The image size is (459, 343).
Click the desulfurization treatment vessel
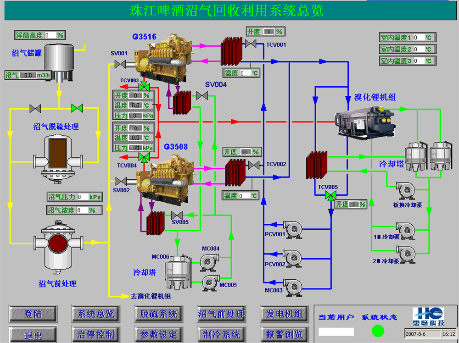tap(58, 157)
